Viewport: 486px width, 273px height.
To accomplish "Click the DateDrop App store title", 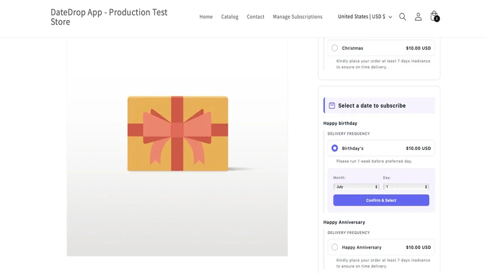I will [x=109, y=17].
